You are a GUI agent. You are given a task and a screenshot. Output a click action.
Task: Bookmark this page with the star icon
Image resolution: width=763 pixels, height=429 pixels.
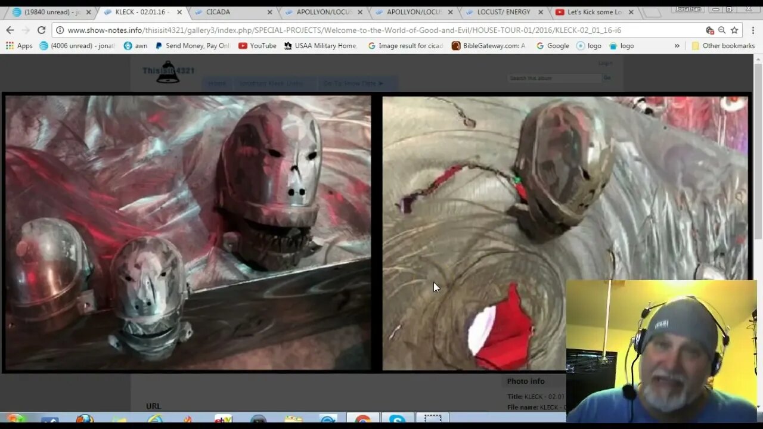[x=734, y=30]
